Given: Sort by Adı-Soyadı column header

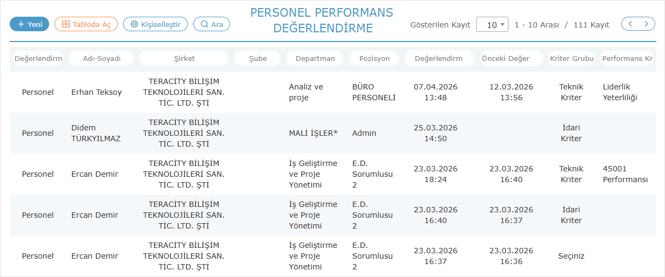Looking at the screenshot, I should click(102, 58).
